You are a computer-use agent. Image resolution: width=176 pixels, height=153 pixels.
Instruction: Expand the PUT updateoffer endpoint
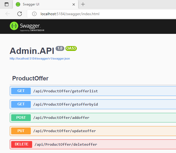coord(93,131)
